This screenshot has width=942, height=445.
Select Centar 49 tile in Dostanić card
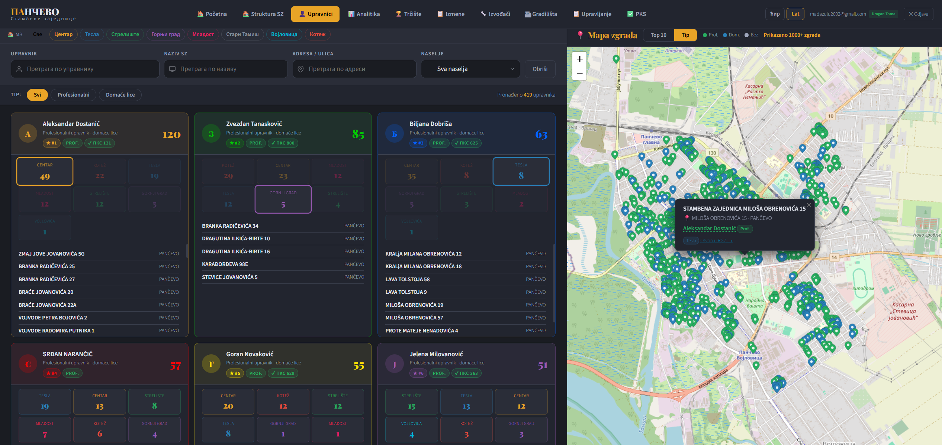pos(45,171)
